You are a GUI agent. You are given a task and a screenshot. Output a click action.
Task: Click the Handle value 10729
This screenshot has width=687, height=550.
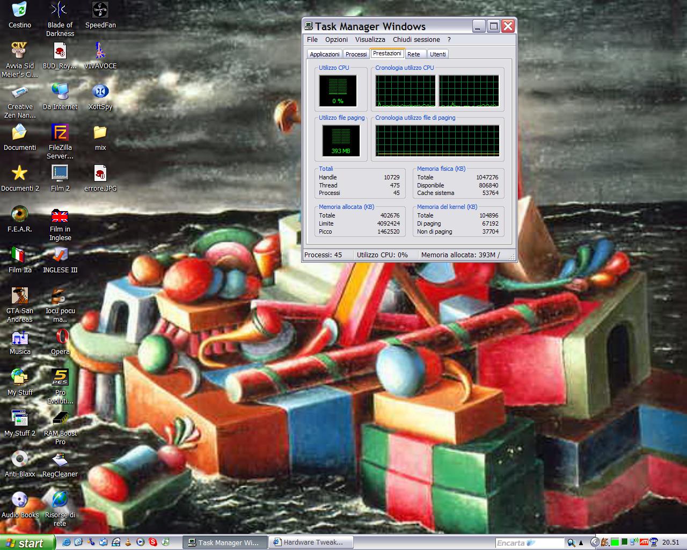pyautogui.click(x=391, y=177)
